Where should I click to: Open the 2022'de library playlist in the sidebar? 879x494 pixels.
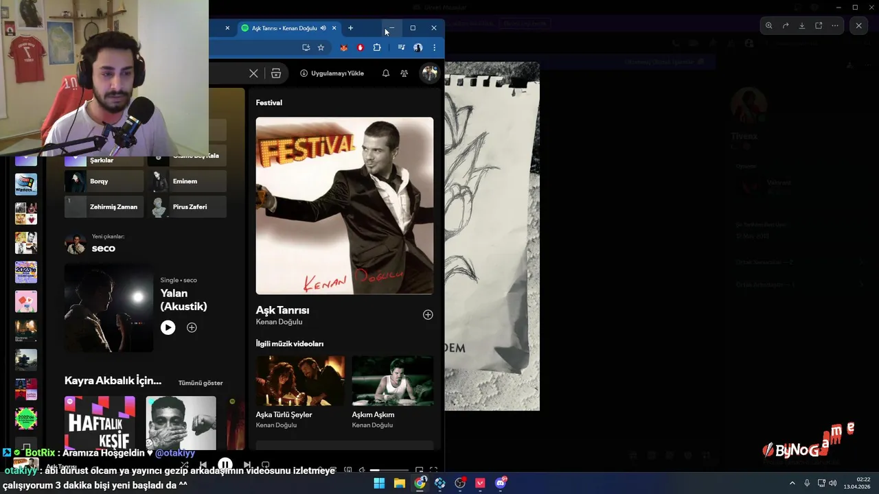tap(26, 419)
